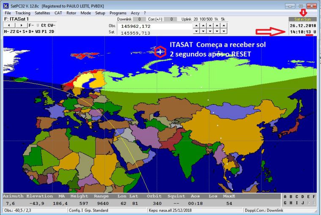Toggle the Ct CAT tuning control
Image resolution: width=321 pixels, height=215 pixels.
coord(44,25)
